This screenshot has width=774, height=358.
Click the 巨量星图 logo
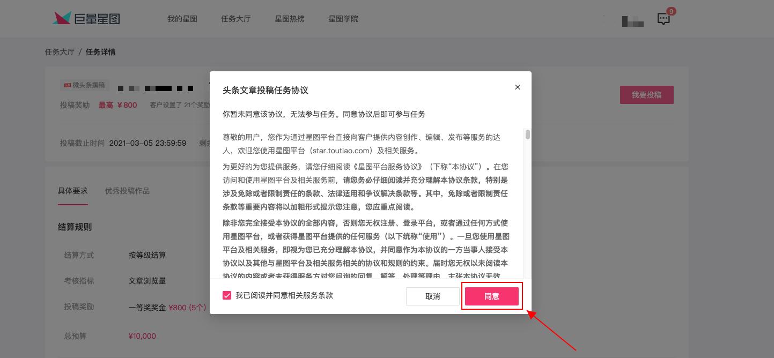86,18
